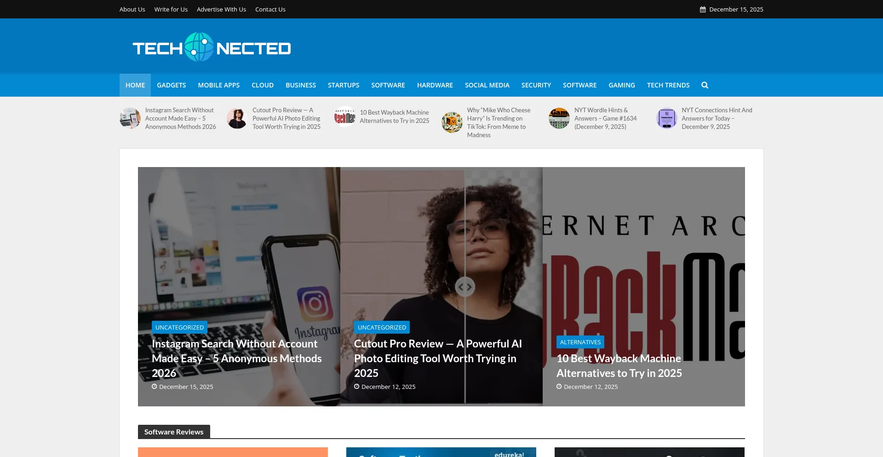Click the clock icon on the Wayback Machine article
Screen dimensions: 883x457
559,387
